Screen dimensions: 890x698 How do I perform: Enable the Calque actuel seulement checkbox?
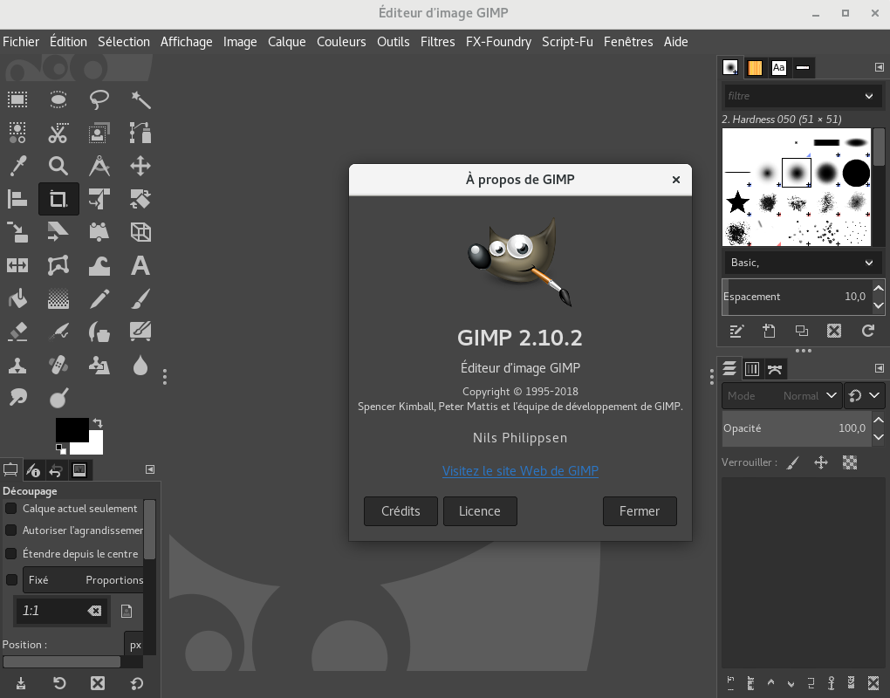12,509
